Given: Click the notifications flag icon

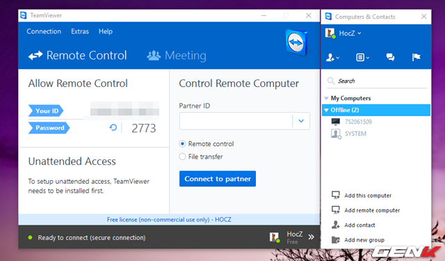Looking at the screenshot, I should [416, 57].
